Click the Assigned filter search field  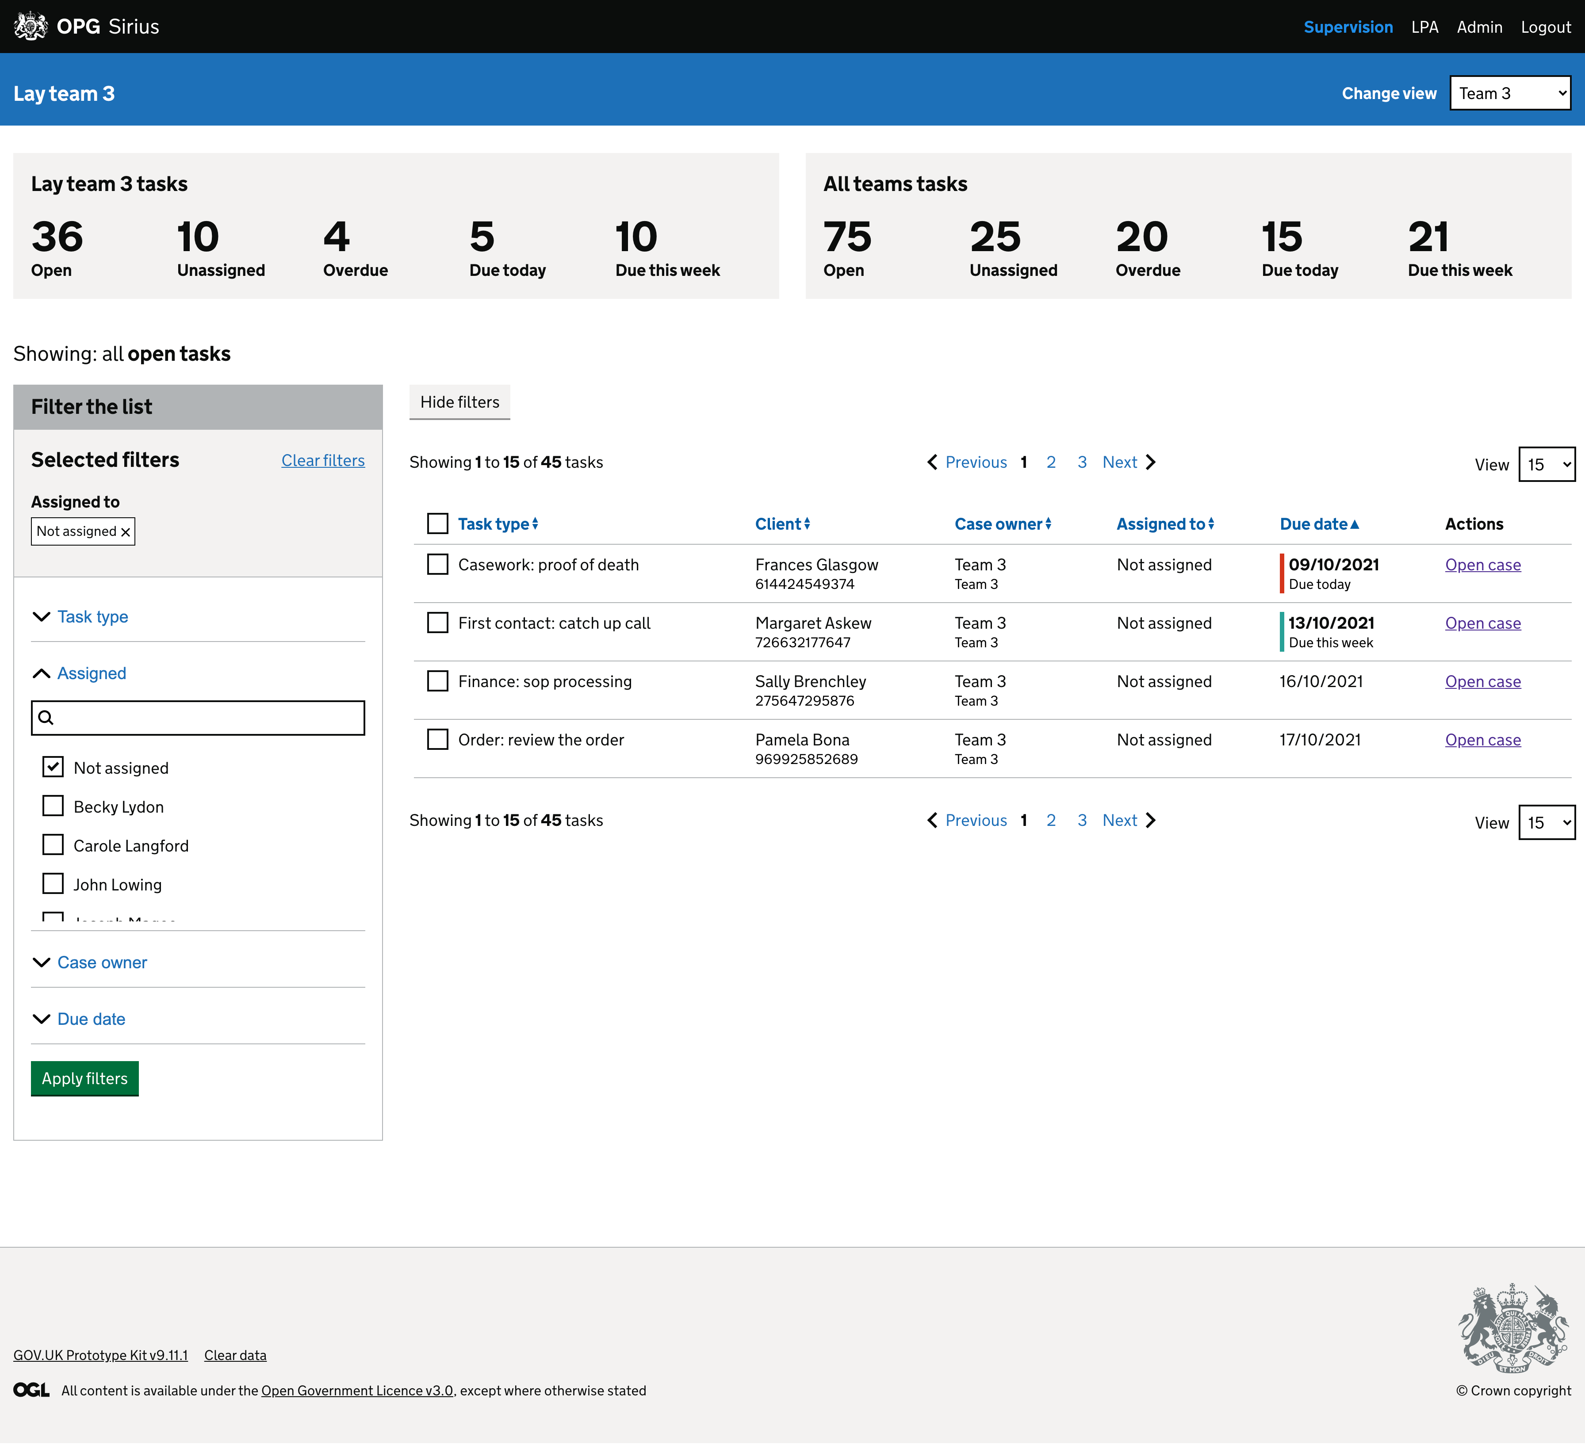coord(198,718)
